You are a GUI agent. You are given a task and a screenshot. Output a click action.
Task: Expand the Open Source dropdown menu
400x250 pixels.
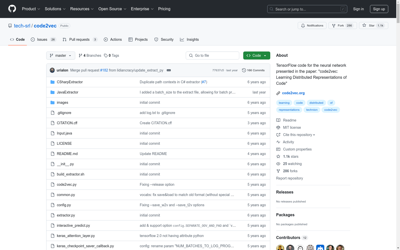click(112, 9)
